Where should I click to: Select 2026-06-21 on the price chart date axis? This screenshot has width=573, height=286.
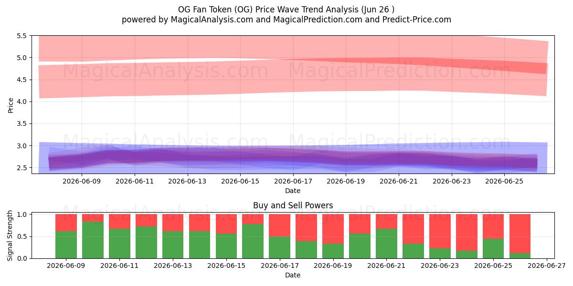pyautogui.click(x=399, y=181)
